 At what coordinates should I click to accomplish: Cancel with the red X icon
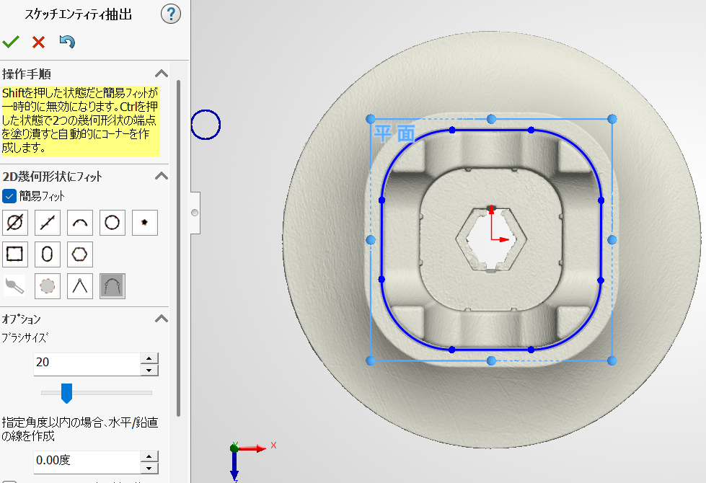[x=39, y=42]
